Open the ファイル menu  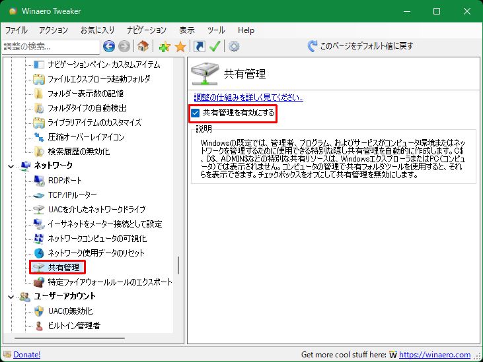16,30
